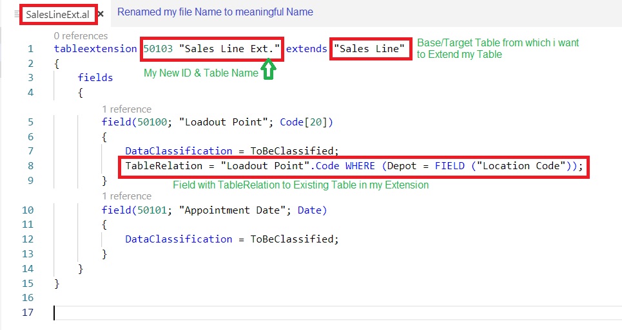
Task: Click the extends keyword on line 1
Action: point(307,49)
